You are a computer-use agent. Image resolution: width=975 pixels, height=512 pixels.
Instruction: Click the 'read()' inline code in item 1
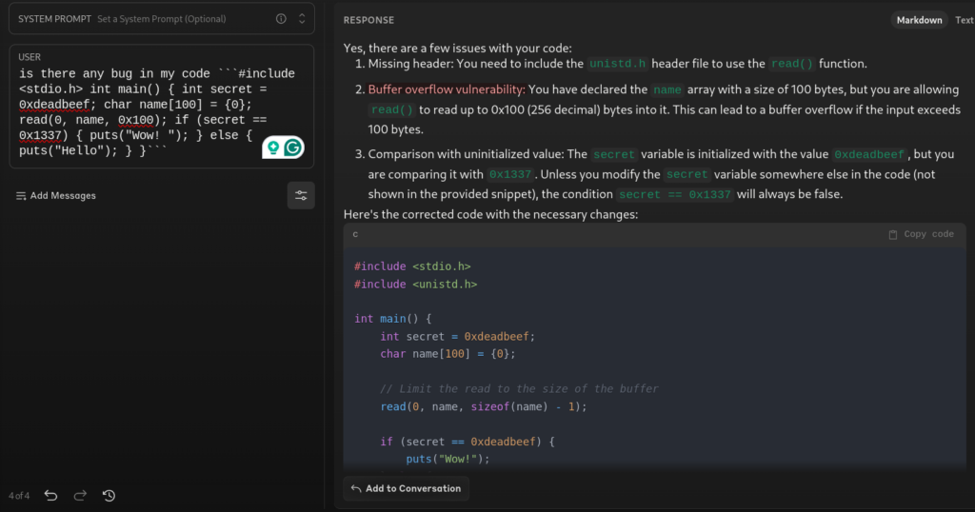tap(791, 64)
